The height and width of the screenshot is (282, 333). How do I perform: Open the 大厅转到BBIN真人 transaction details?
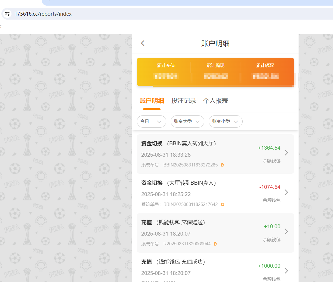pos(286,192)
